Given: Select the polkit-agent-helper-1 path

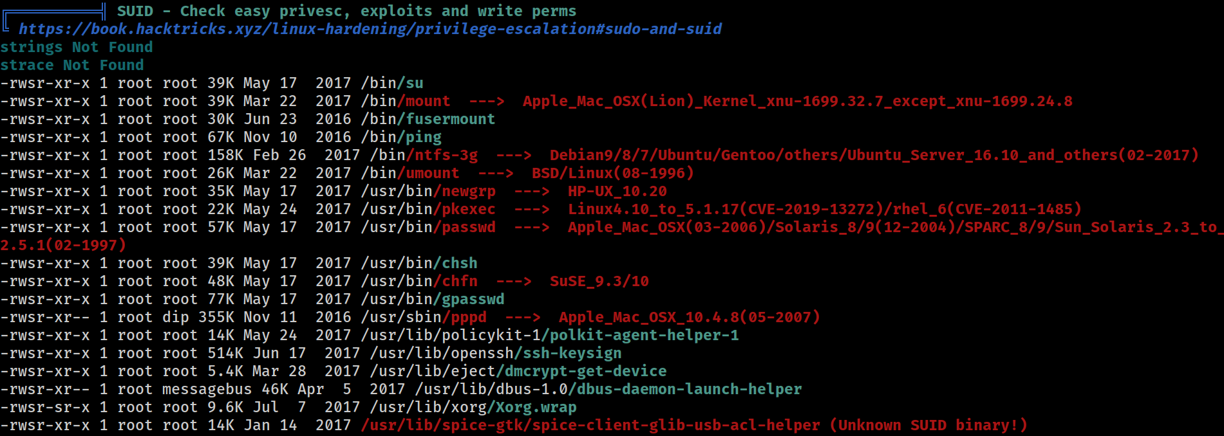Looking at the screenshot, I should click(x=550, y=335).
